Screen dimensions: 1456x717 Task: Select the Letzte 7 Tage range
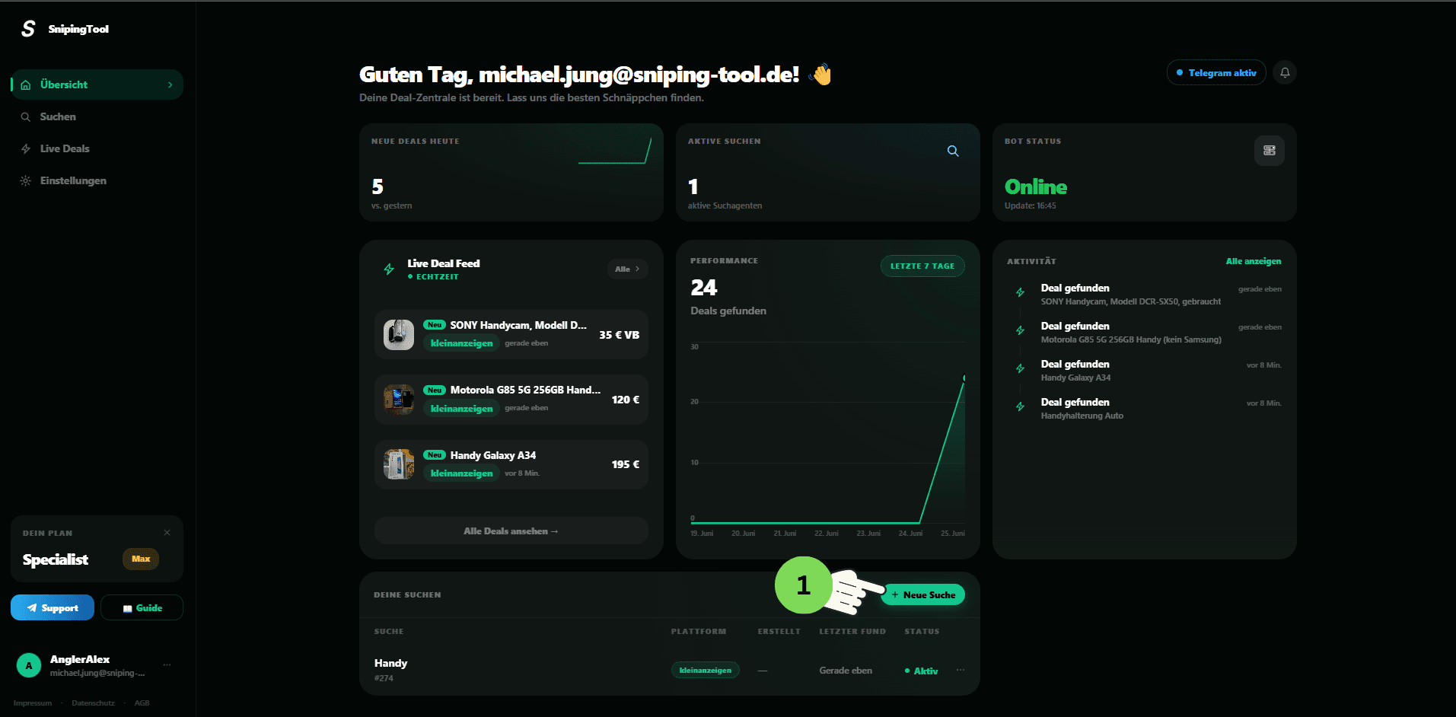pos(922,266)
